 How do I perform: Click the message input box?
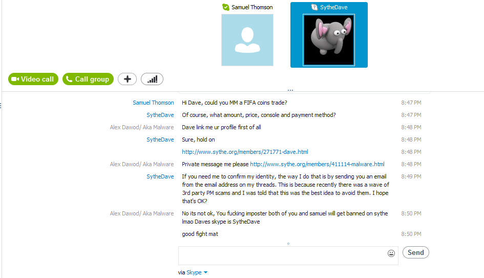click(288, 256)
